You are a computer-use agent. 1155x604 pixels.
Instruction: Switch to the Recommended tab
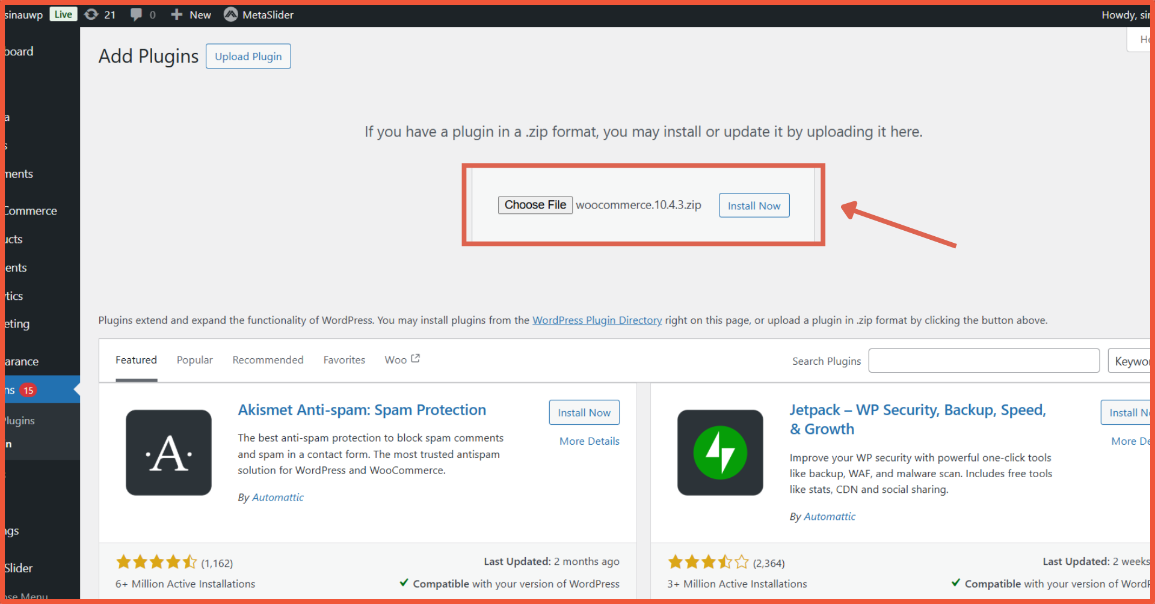pos(268,360)
